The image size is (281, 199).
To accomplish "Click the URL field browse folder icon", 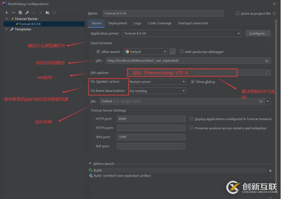I will pos(267,61).
